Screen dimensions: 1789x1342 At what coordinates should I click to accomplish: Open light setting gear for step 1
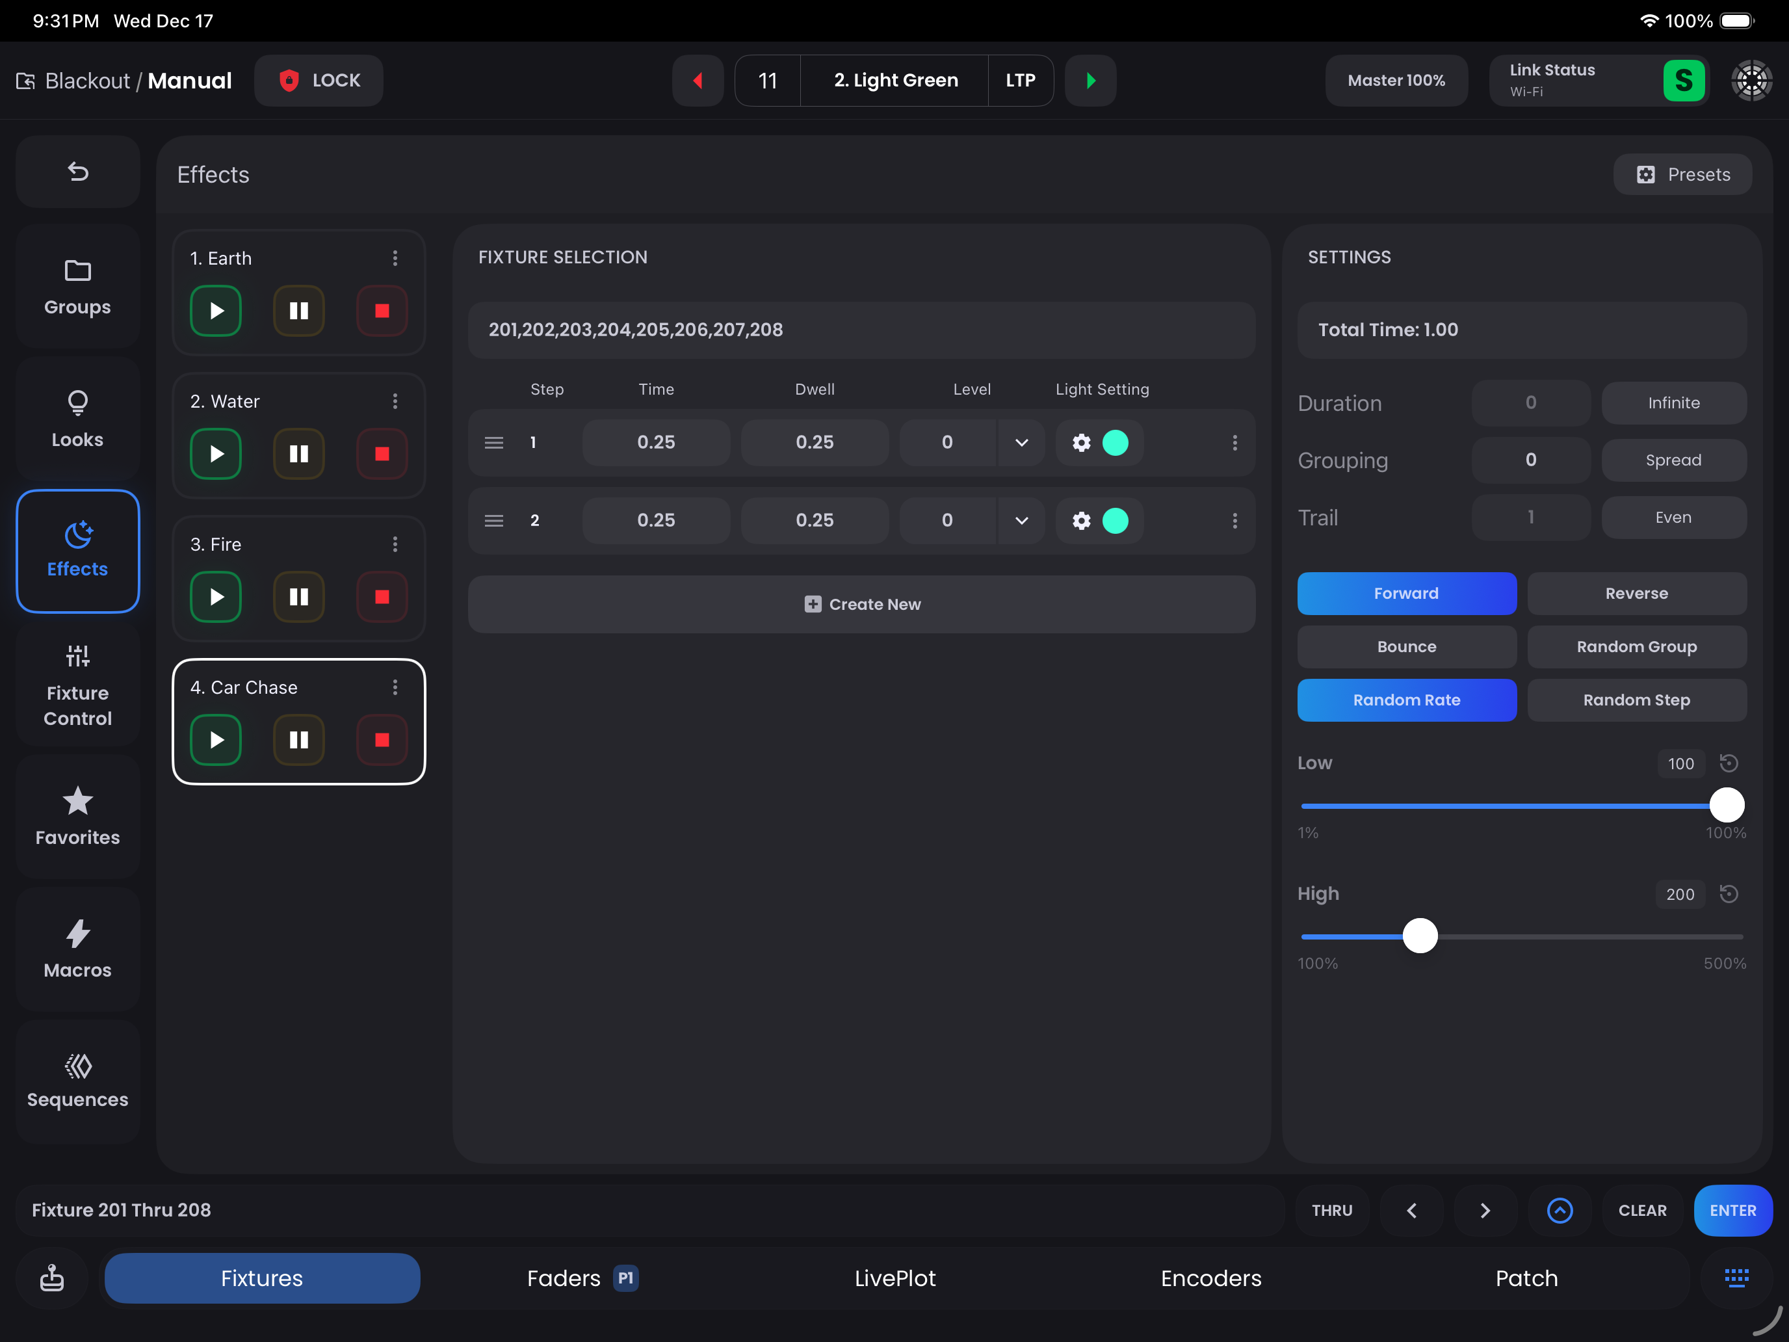coord(1080,443)
